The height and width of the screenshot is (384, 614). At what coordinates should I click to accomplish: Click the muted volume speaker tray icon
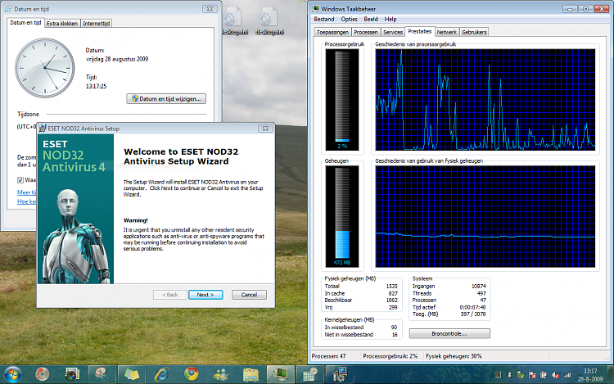coord(555,375)
